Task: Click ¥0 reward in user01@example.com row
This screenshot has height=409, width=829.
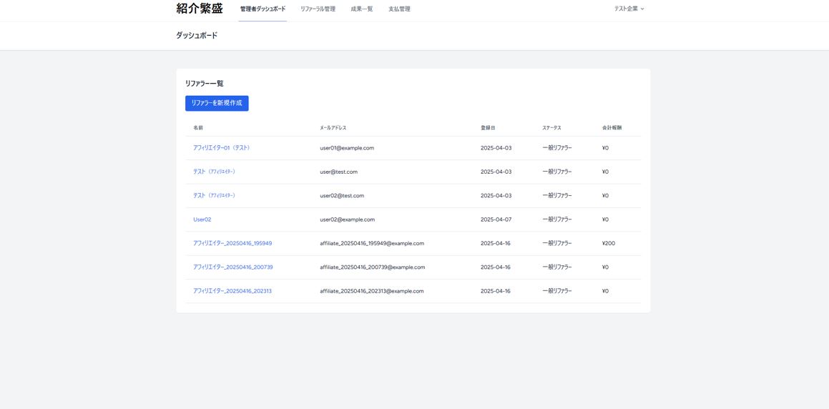Action: point(605,148)
